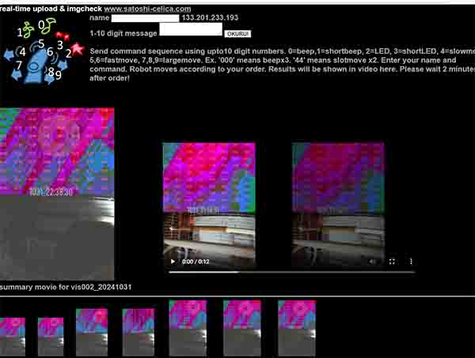Click the video progress seek bar
Image resolution: width=475 pixels, height=358 pixels.
point(291,272)
